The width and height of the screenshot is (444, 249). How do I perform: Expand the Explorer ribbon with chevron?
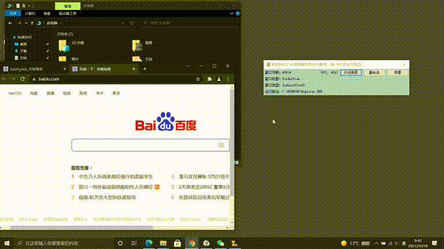tap(231, 13)
